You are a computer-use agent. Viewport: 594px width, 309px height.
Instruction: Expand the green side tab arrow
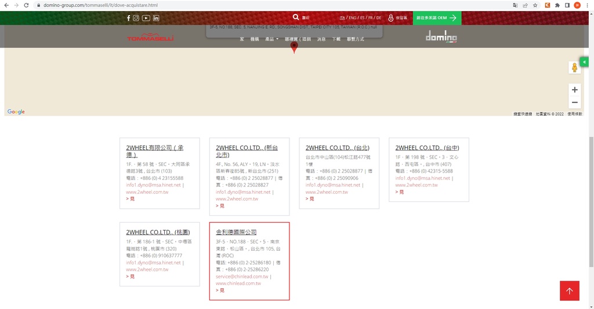coord(585,62)
